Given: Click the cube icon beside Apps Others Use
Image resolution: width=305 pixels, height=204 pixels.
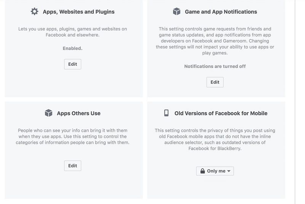Looking at the screenshot, I should (x=48, y=113).
